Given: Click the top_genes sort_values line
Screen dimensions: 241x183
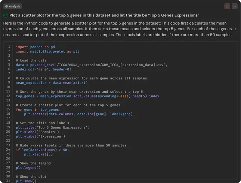Looking at the screenshot, I should click(87, 96).
